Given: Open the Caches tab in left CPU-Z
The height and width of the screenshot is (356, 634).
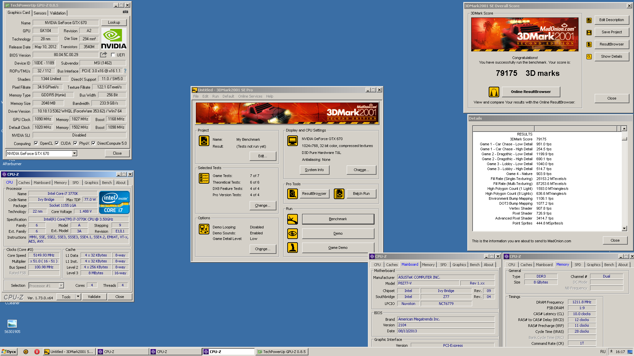Looking at the screenshot, I should click(x=24, y=183).
